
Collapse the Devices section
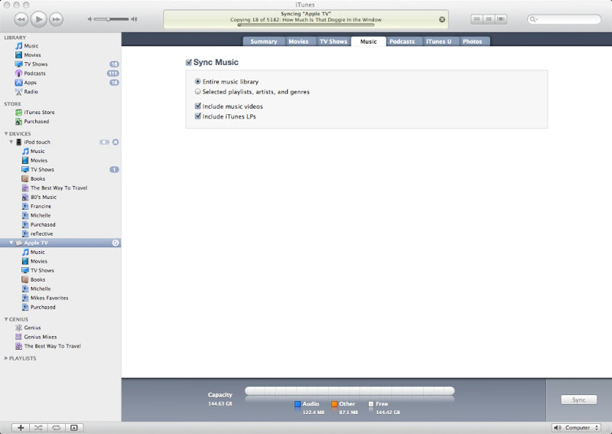click(x=6, y=134)
